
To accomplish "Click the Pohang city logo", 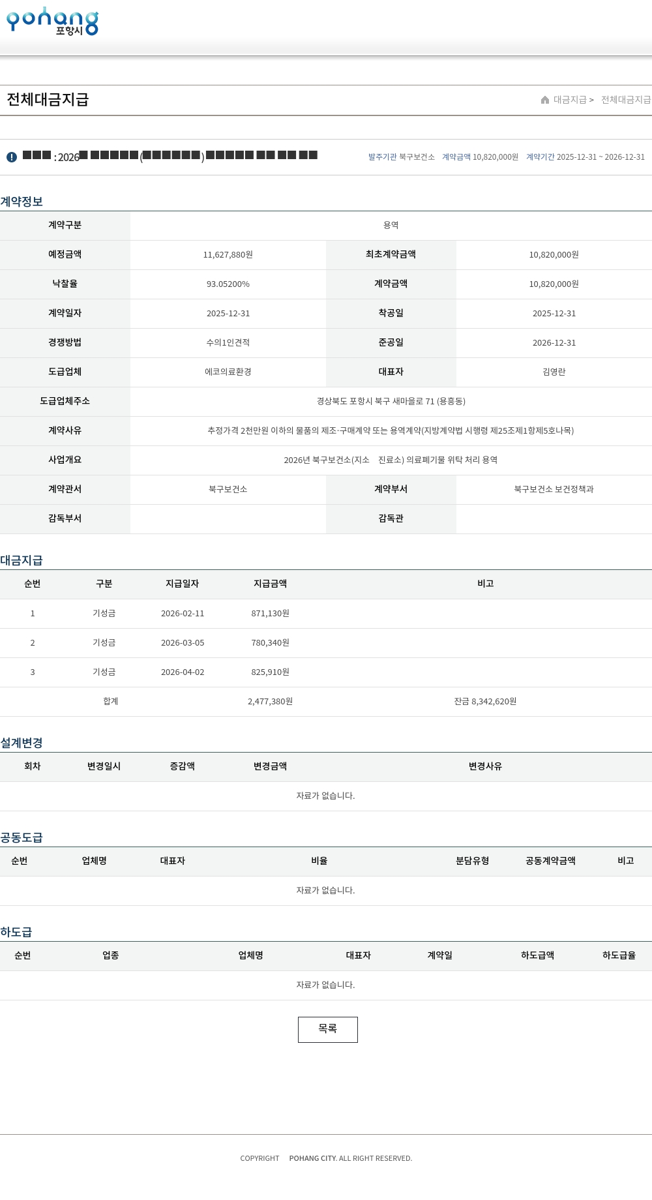I will tap(52, 22).
